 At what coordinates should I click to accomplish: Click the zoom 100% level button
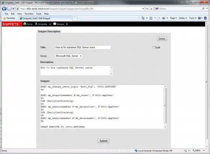197,151
